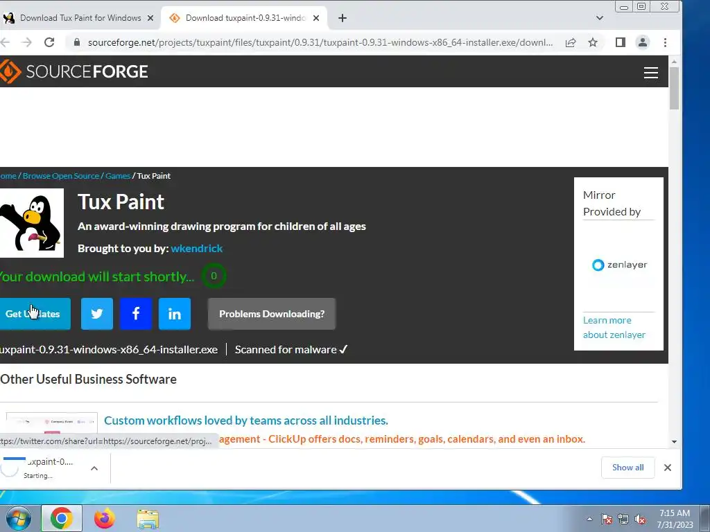Close the tuxpaint-0.9.31 download tab
This screenshot has width=710, height=532.
pos(316,18)
